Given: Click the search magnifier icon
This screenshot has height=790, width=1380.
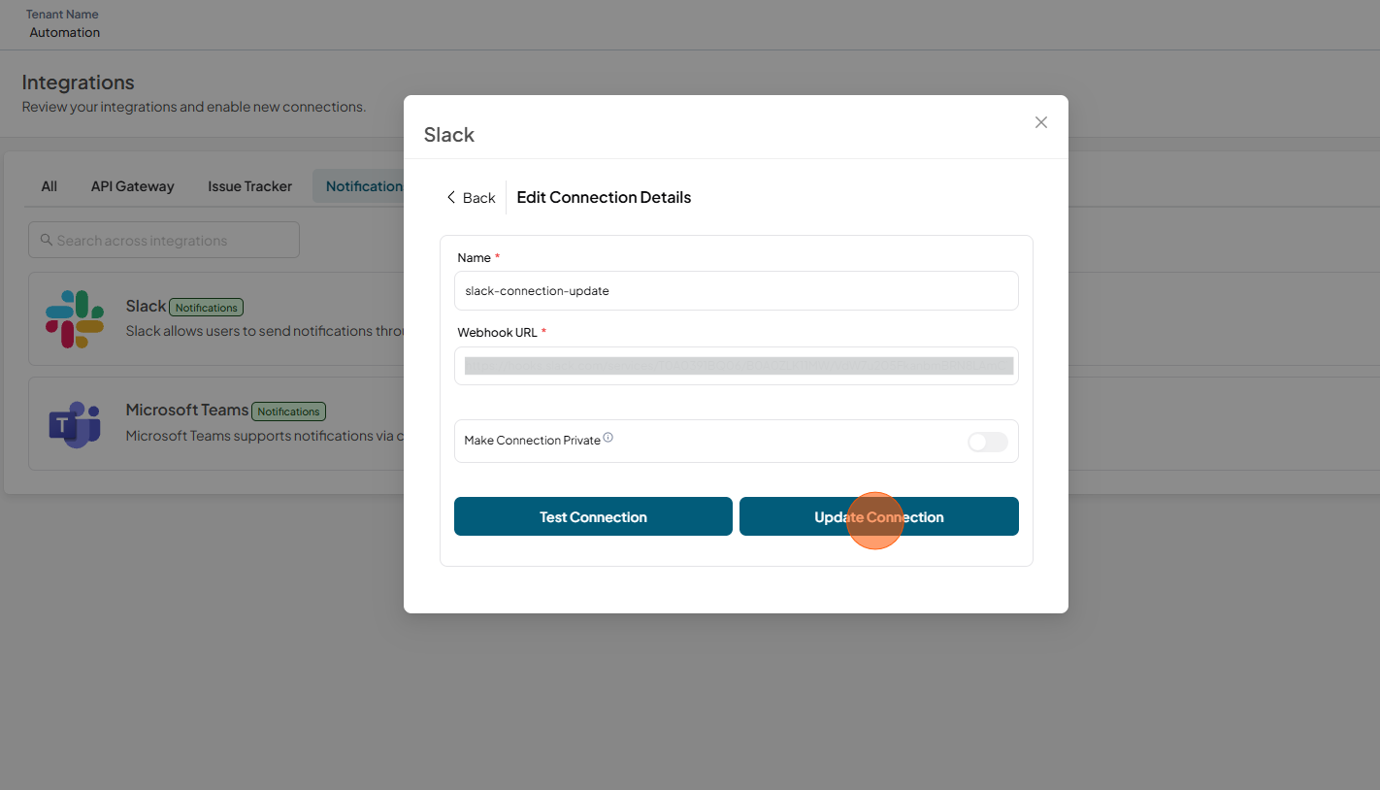Looking at the screenshot, I should (46, 240).
